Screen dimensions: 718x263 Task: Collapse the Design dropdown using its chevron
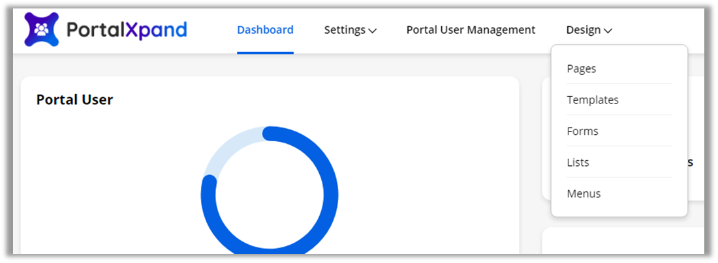tap(608, 31)
